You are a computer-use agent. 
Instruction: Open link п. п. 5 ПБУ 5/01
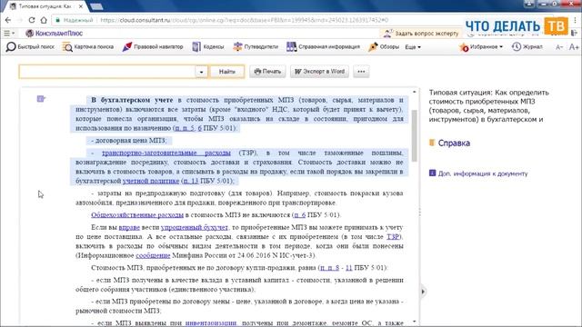pos(185,128)
